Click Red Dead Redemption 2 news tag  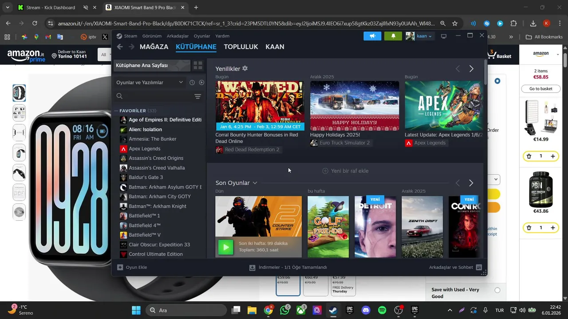248,150
